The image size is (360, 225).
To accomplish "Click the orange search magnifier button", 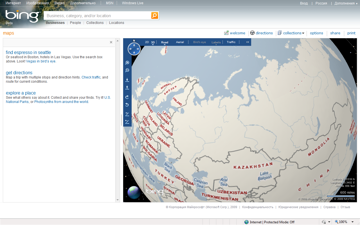I will coord(154,15).
